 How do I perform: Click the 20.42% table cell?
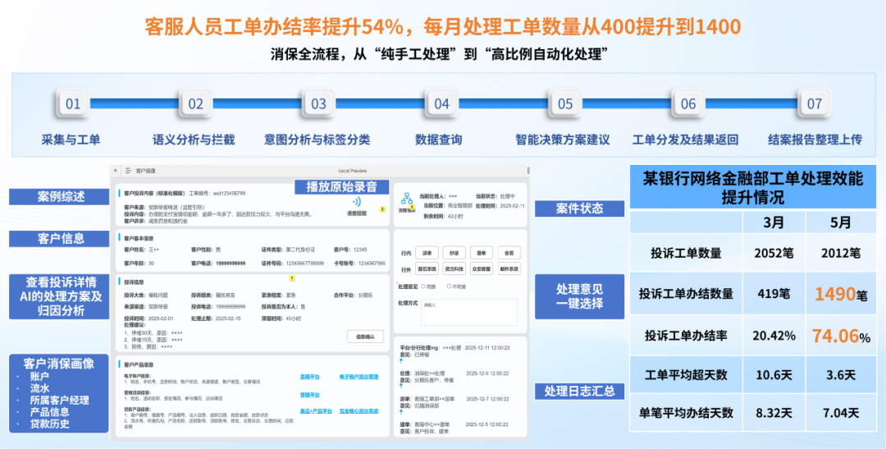click(x=774, y=336)
